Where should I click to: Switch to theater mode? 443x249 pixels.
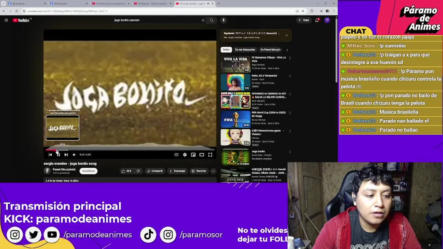[202, 155]
